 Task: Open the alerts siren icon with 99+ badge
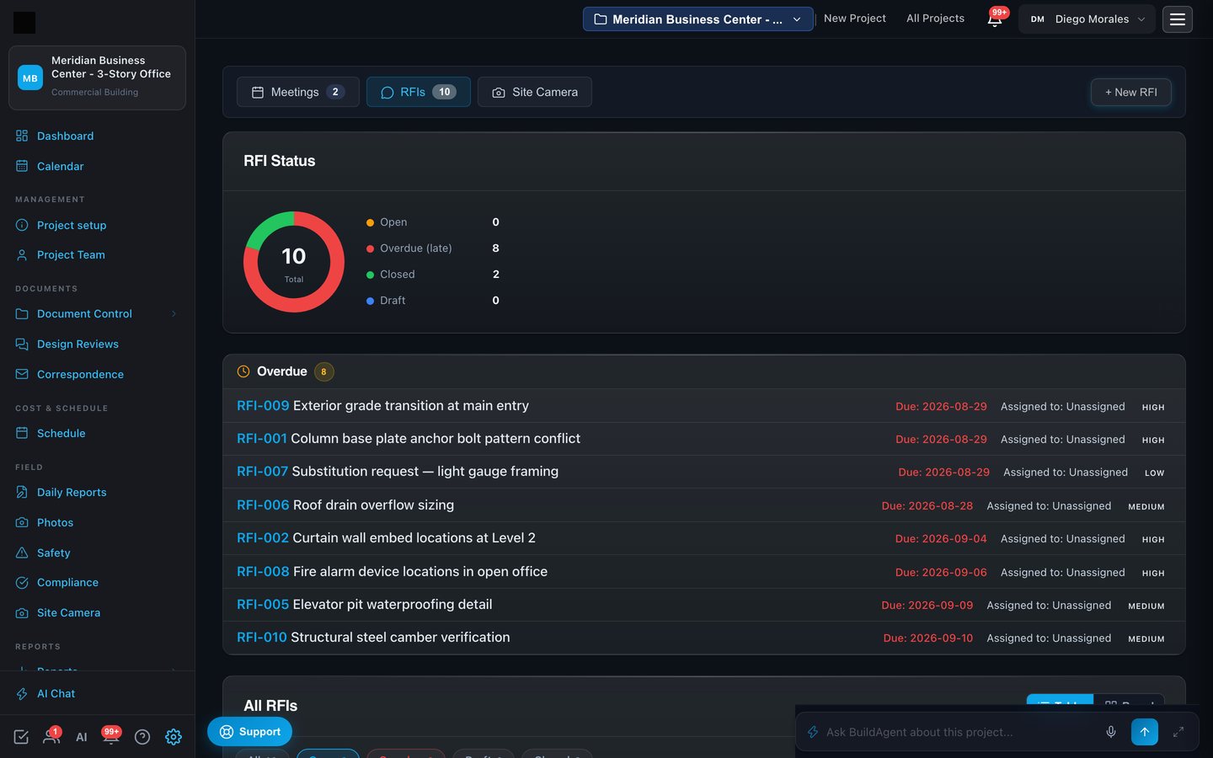click(110, 735)
